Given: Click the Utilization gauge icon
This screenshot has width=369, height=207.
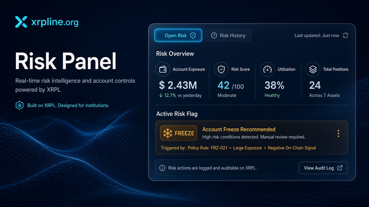Looking at the screenshot, I should point(267,69).
